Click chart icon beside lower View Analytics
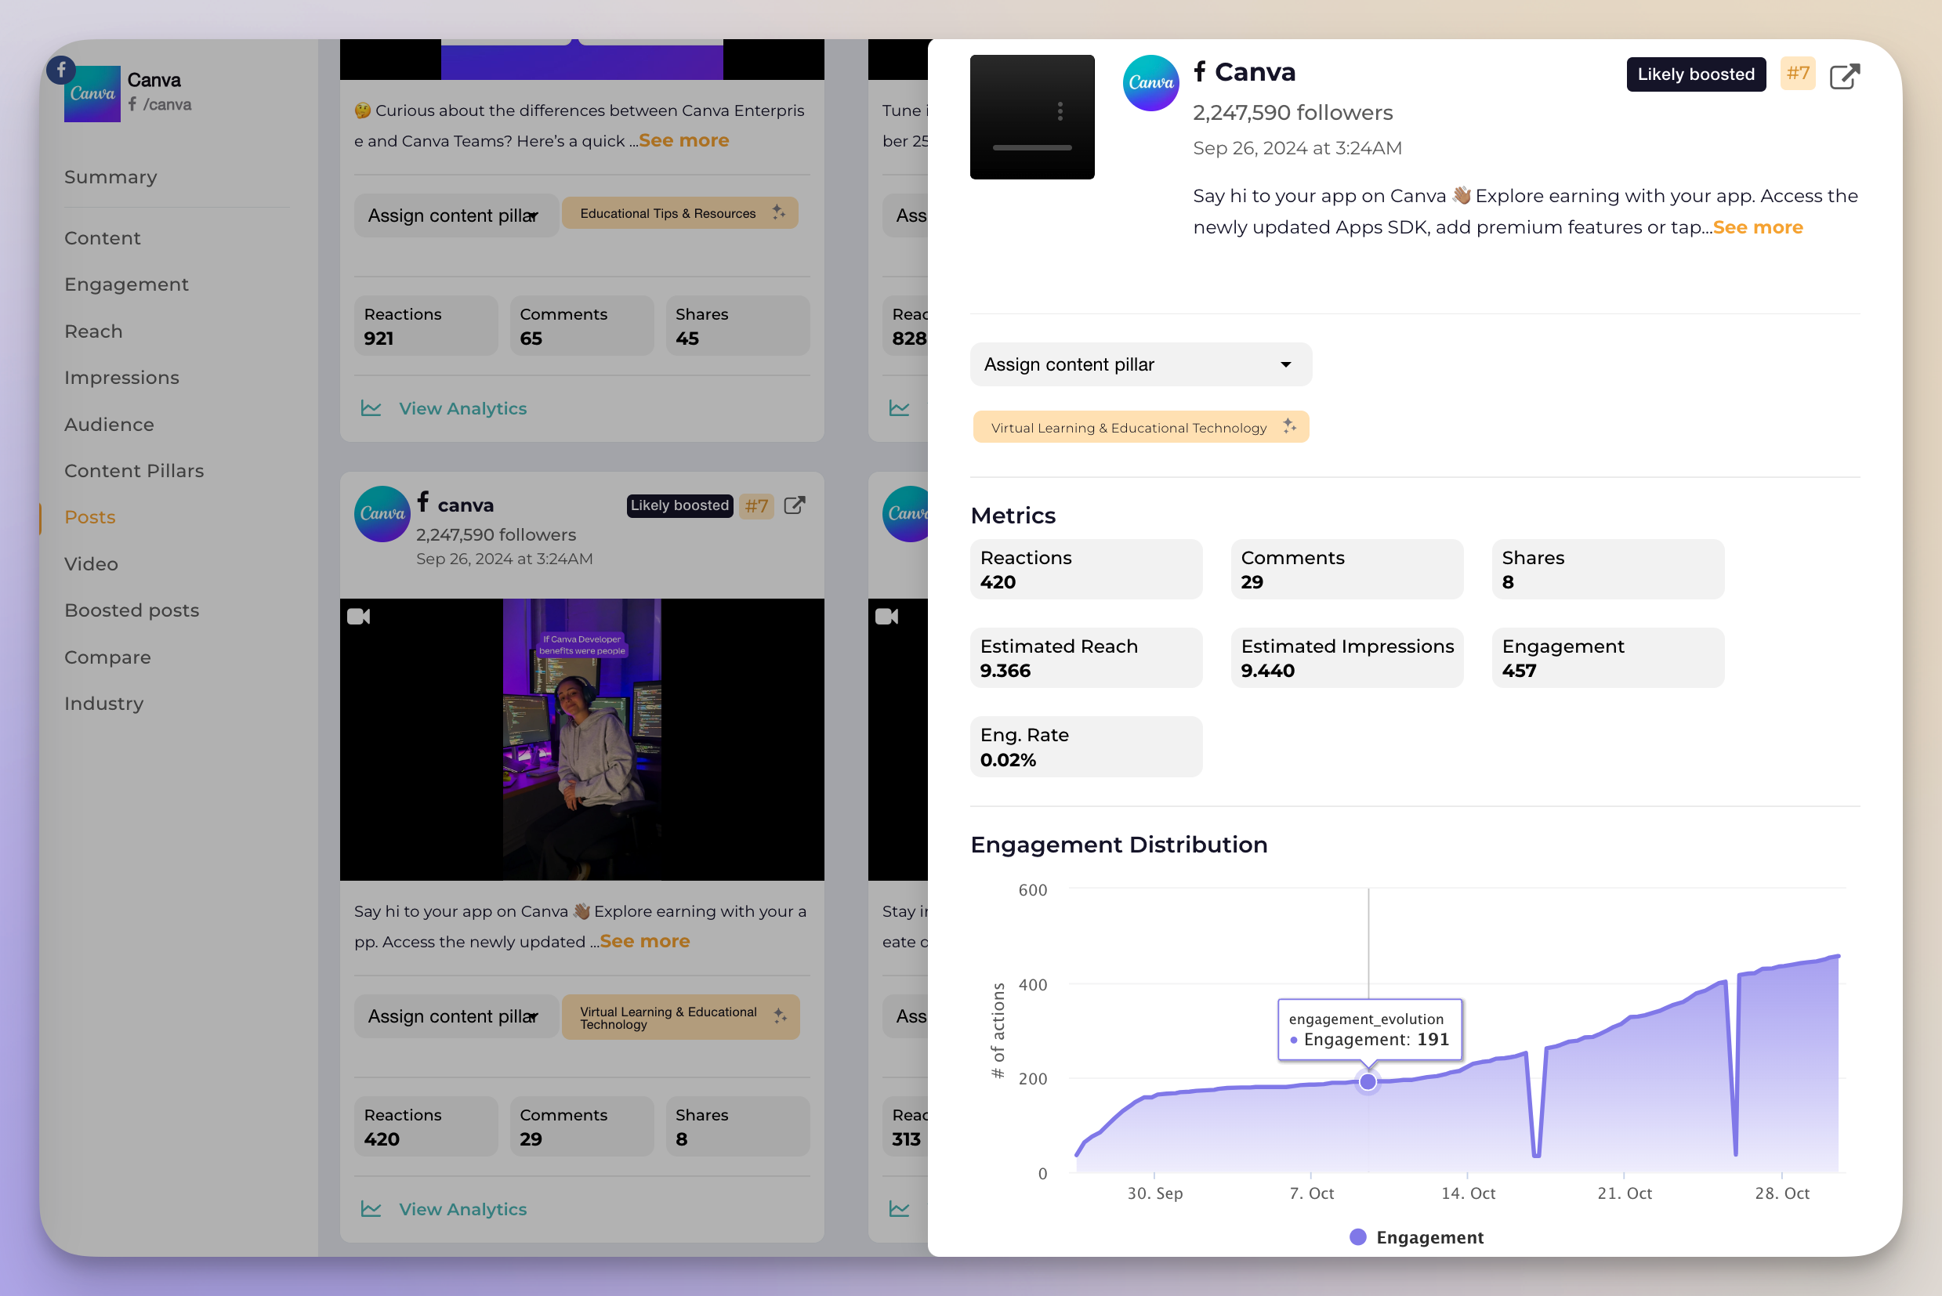 371,1209
